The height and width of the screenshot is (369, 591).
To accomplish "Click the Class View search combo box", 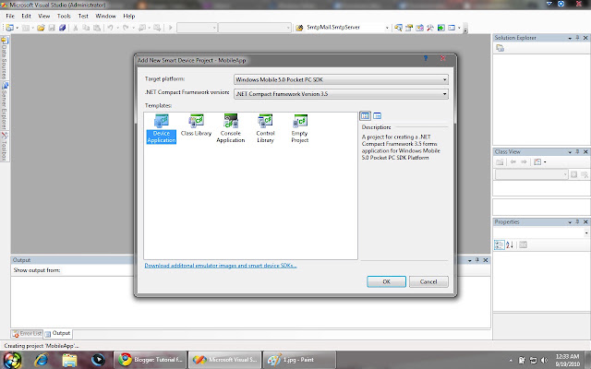I will click(531, 174).
